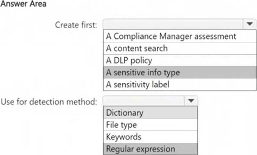Viewport: 257px width, 155px height.
Task: Click the Create first label text
Action: point(76,25)
